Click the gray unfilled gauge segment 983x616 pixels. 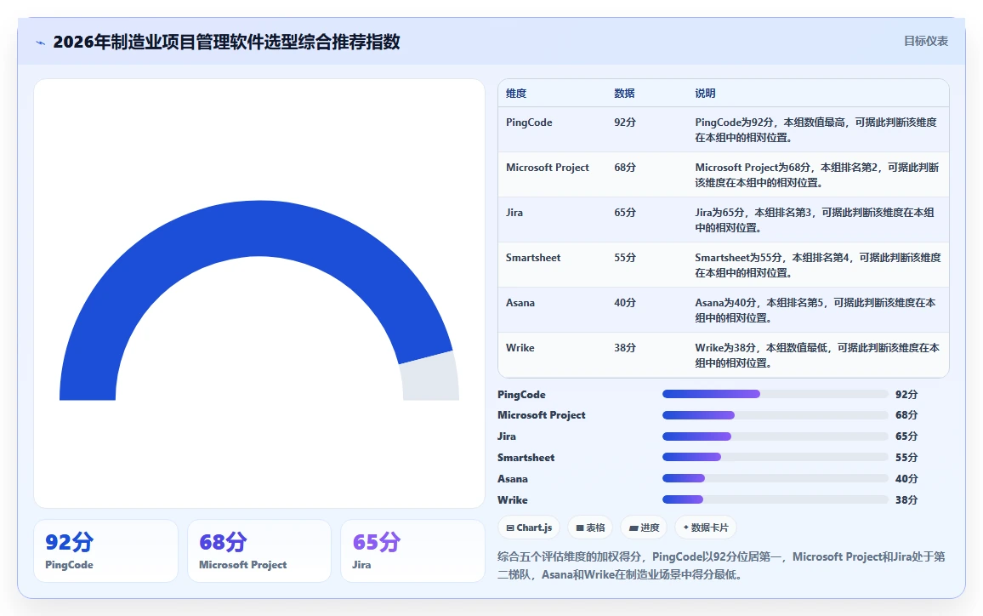[x=430, y=376]
